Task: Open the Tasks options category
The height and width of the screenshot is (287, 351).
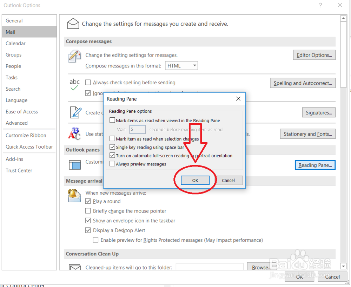Action: (29, 78)
